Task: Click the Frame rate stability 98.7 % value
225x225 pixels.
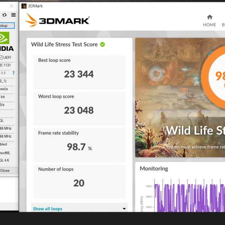Action: [79, 147]
